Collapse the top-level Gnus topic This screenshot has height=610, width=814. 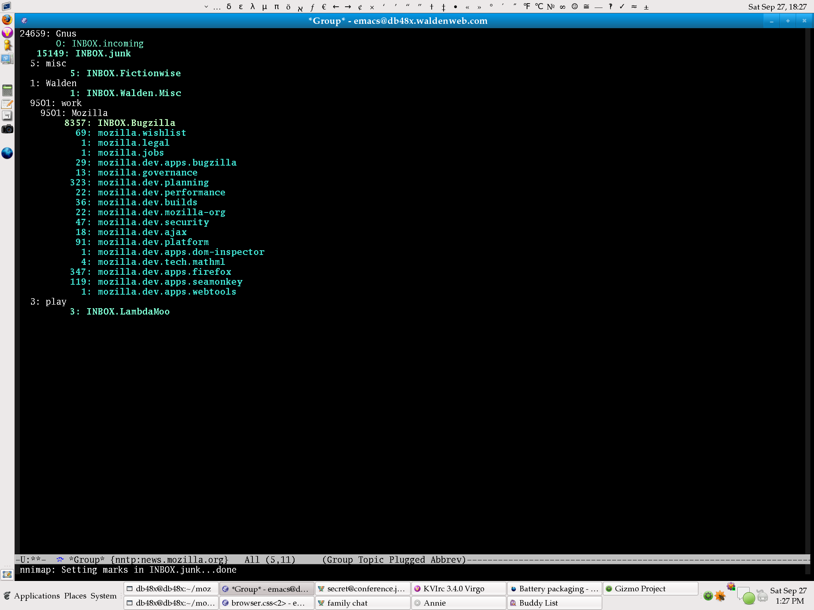(x=48, y=33)
